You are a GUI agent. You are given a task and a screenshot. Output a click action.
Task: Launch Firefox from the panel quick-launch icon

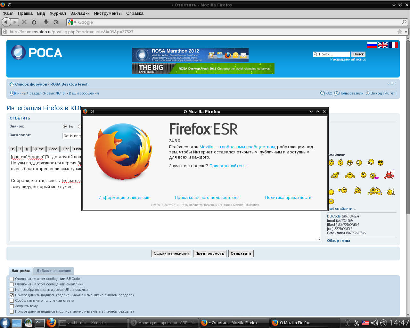pyautogui.click(x=51, y=323)
